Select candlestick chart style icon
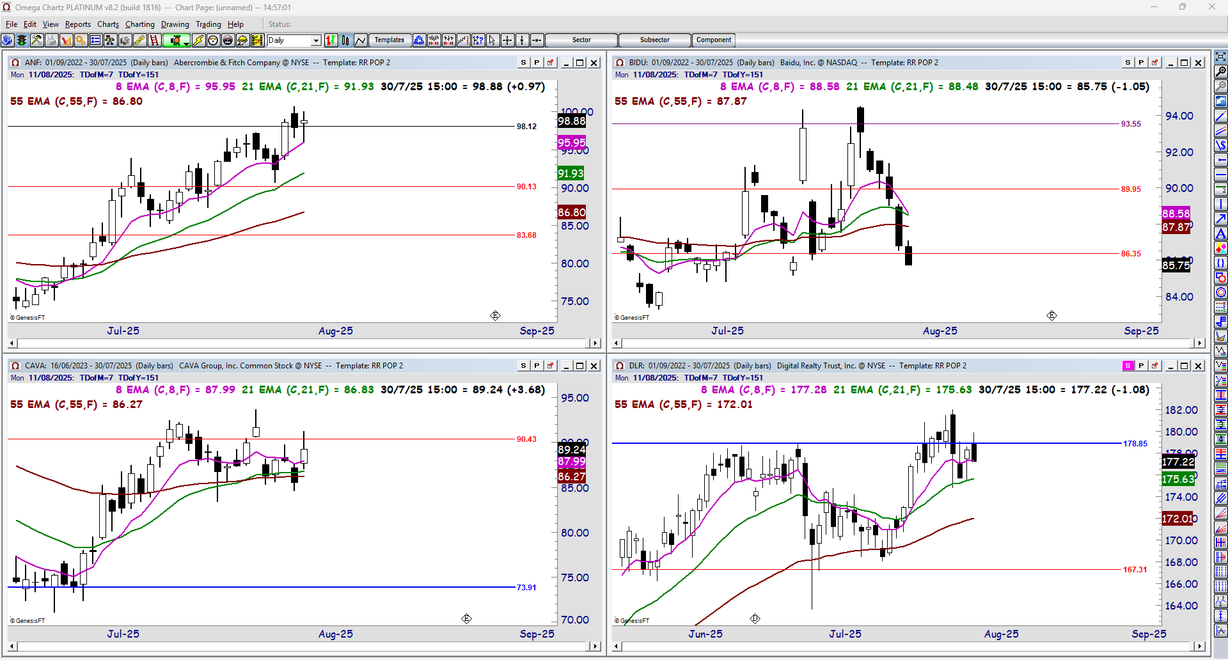Viewport: 1228px width, 660px height. 345,40
